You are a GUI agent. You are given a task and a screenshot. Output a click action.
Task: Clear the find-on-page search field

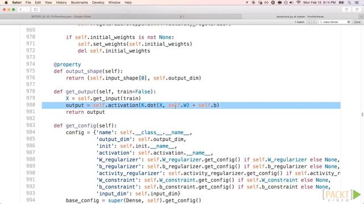(349, 22)
